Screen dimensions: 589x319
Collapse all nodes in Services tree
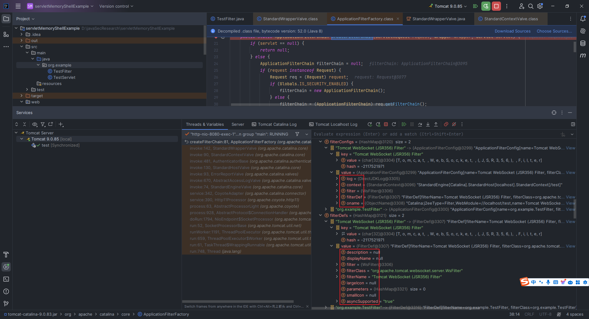tap(25, 124)
